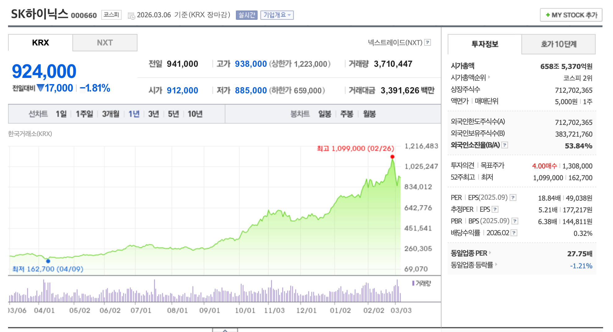Expand the collapse handle below the chart
613x332 pixels.
tap(225, 330)
